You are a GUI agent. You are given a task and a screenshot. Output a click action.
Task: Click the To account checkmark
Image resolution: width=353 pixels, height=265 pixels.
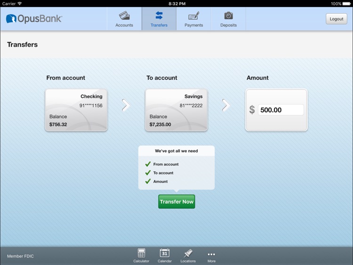pyautogui.click(x=148, y=173)
